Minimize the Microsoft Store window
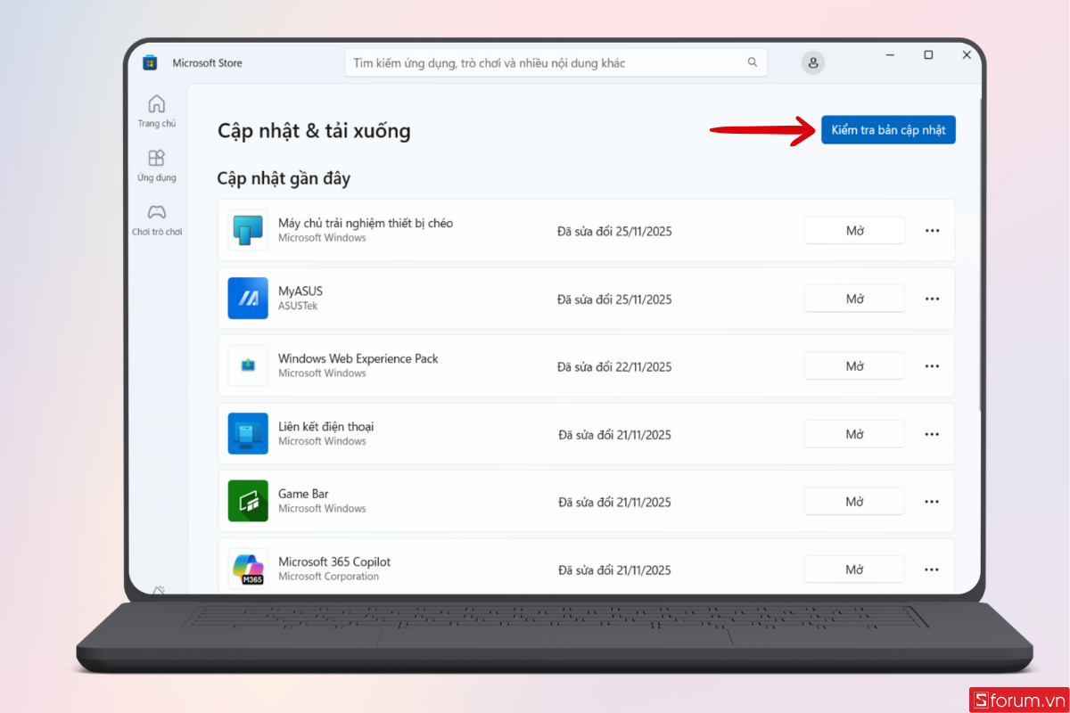This screenshot has height=713, width=1070. click(890, 55)
